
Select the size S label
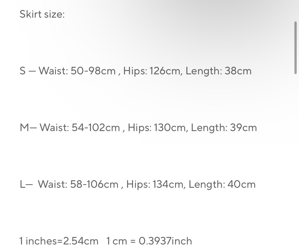point(22,71)
